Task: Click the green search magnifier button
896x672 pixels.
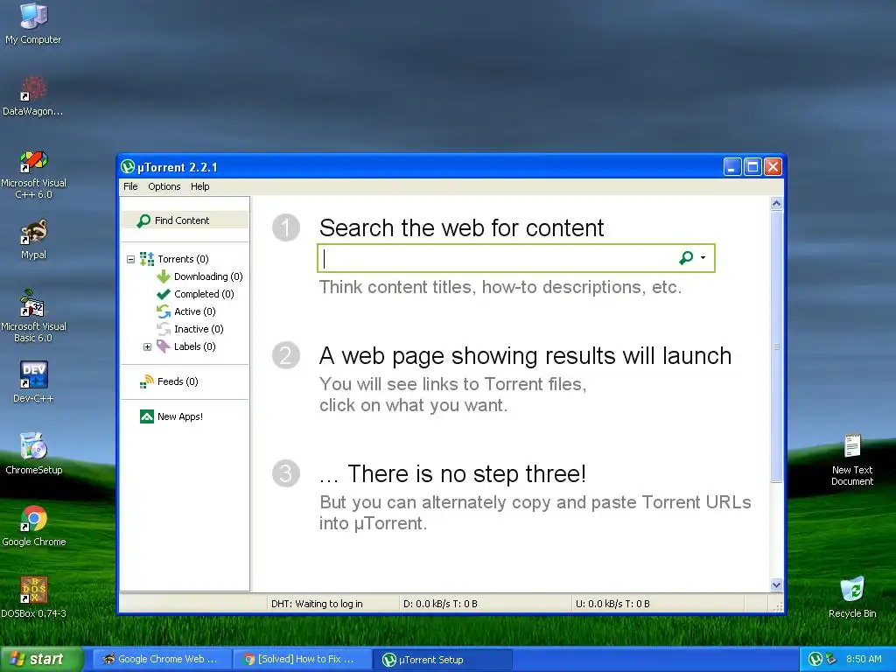Action: (686, 258)
